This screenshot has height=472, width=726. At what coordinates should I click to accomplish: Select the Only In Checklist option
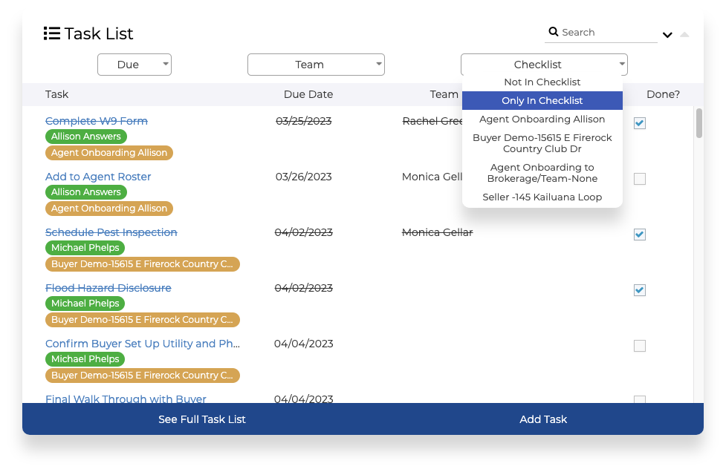[x=542, y=101]
